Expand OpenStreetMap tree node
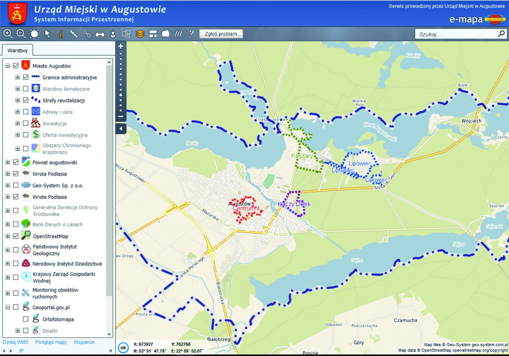The width and height of the screenshot is (509, 356). click(8, 236)
